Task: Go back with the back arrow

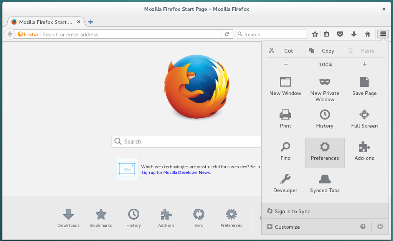Action: click(x=10, y=34)
